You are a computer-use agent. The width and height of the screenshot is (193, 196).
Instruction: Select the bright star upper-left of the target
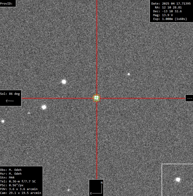(64, 82)
